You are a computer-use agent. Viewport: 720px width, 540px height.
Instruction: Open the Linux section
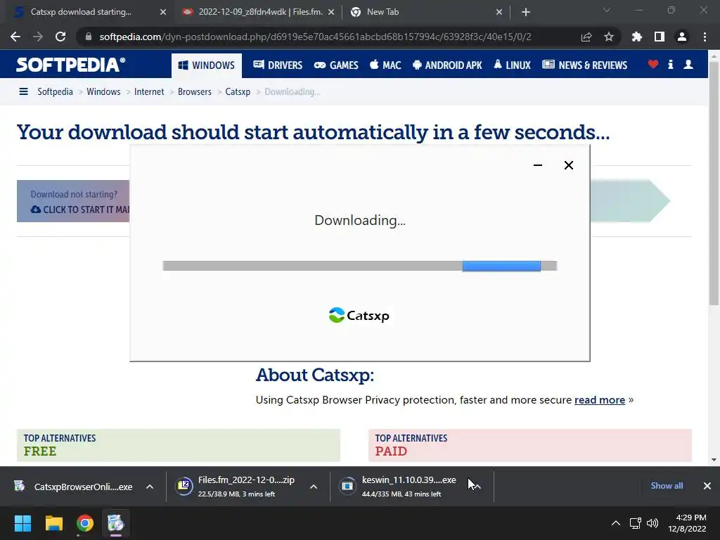pos(512,65)
